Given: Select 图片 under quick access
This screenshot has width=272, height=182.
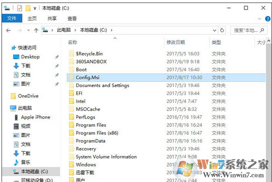Looking at the screenshot, I should [x=26, y=84].
